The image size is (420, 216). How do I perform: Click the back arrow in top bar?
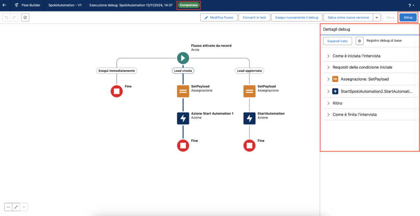5,5
